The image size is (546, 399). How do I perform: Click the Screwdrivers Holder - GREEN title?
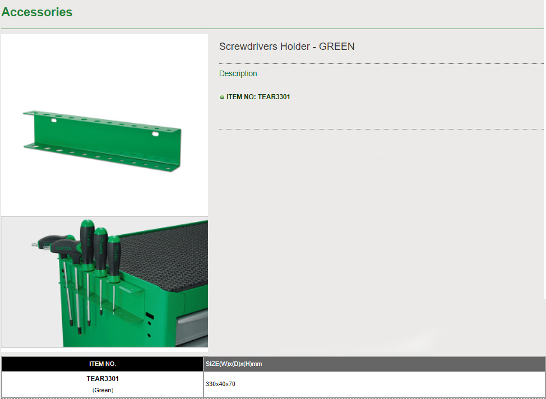[x=286, y=47]
